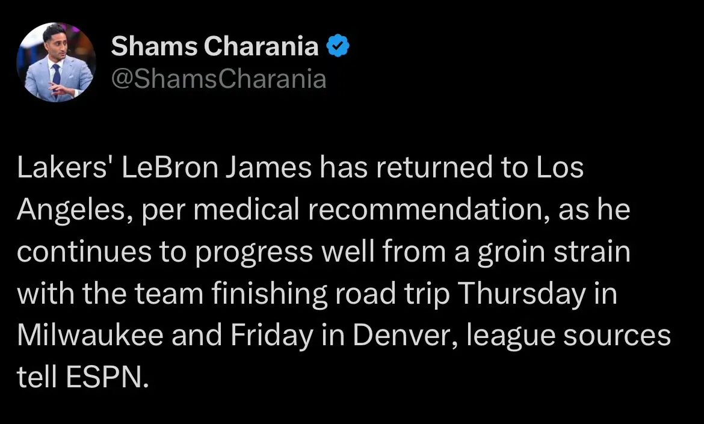Screen dimensions: 704x424
Task: Click the word "Thursday" in the tweet
Action: coord(522,295)
